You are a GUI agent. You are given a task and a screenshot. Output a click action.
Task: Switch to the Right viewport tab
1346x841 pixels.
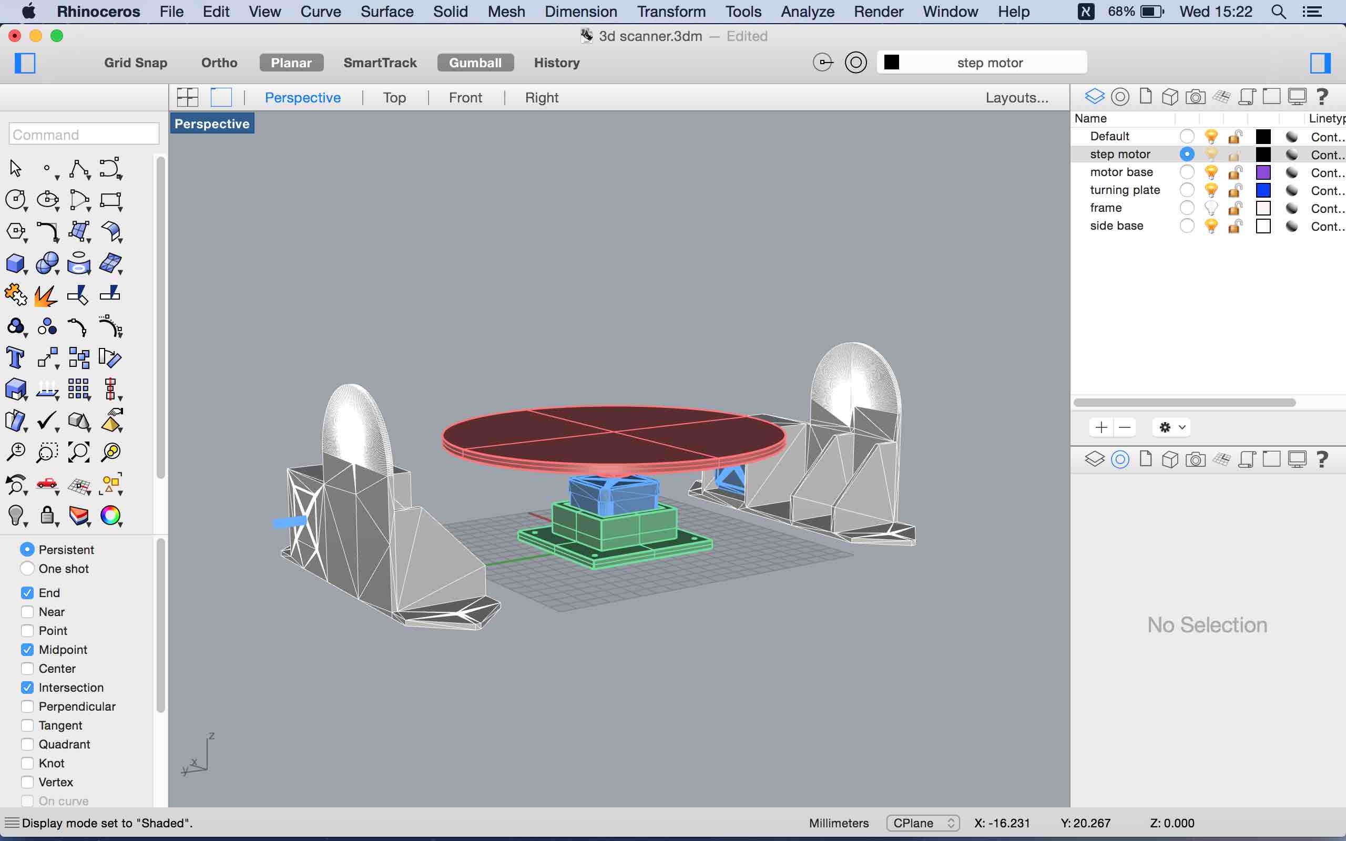(541, 98)
